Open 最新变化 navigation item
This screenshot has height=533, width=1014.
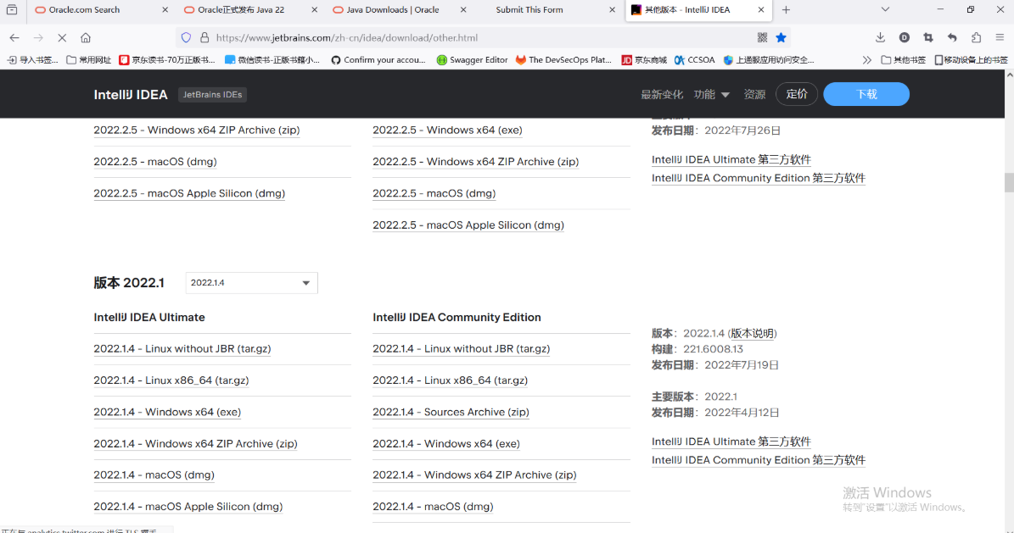point(662,94)
